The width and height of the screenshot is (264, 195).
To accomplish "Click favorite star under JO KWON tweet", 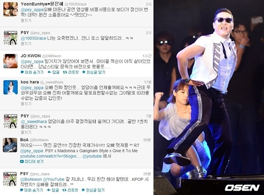I will click(84, 72).
